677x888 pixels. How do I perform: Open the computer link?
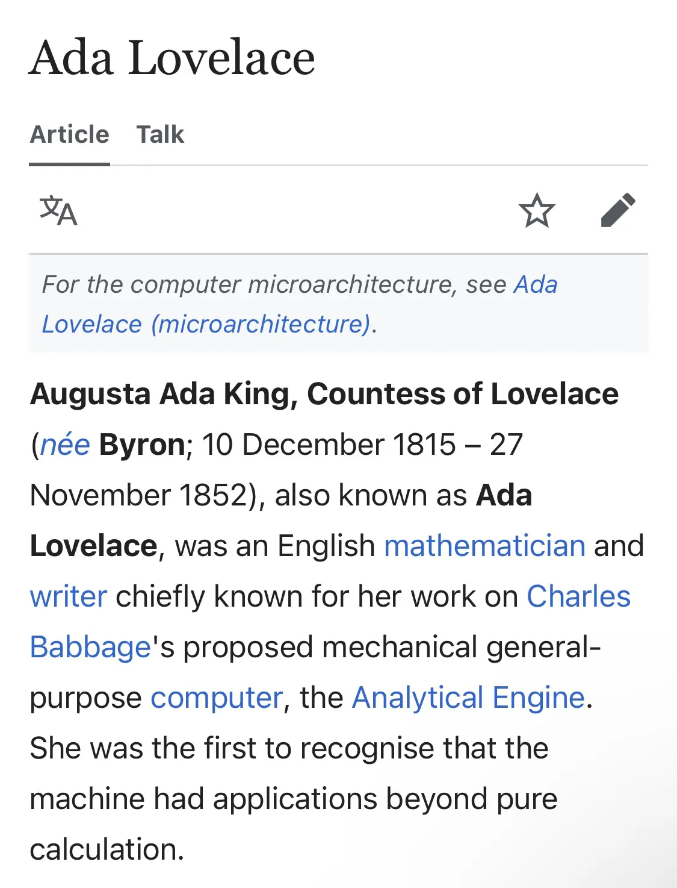[x=217, y=698]
